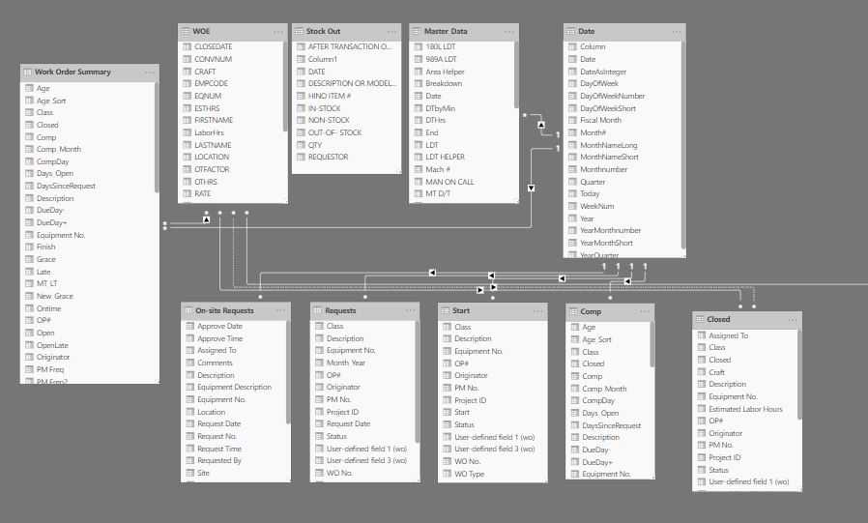Image resolution: width=868 pixels, height=523 pixels.
Task: Select the Date table header
Action: point(624,32)
